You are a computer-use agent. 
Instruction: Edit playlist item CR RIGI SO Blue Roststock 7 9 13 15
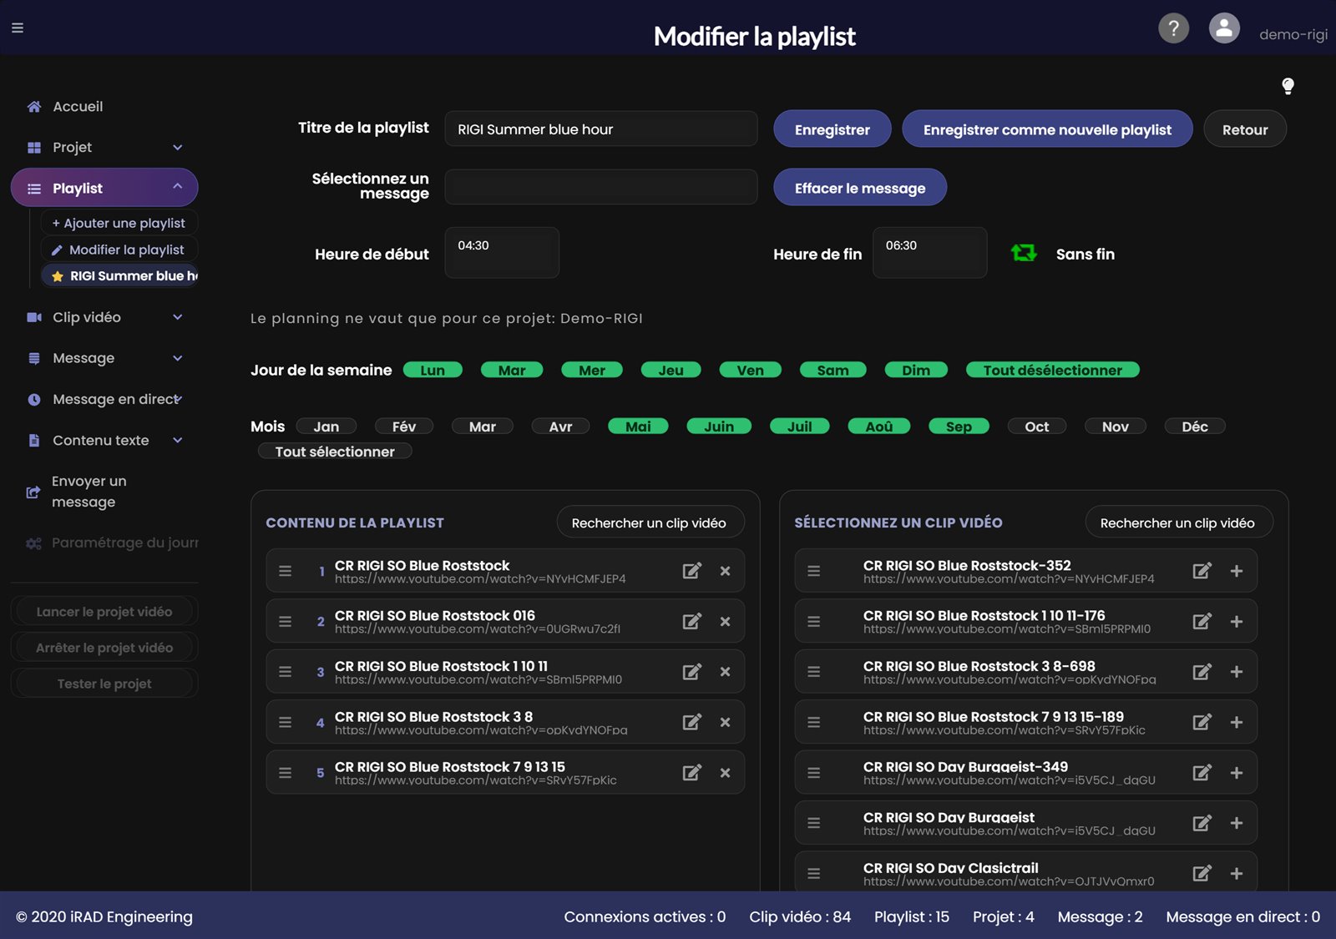pos(691,772)
